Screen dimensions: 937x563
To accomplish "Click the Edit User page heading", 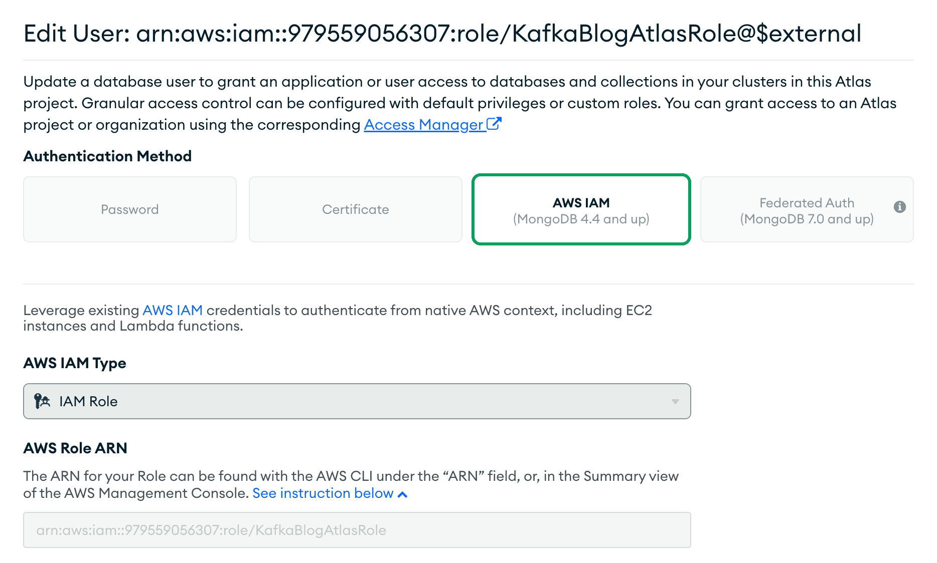I will (x=441, y=34).
